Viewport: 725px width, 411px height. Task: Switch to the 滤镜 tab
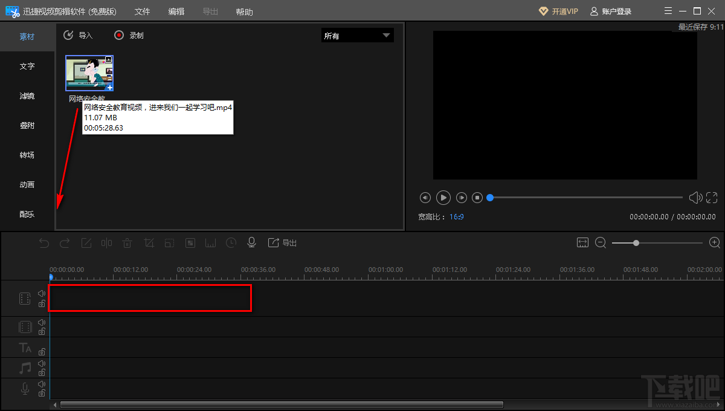(x=27, y=95)
